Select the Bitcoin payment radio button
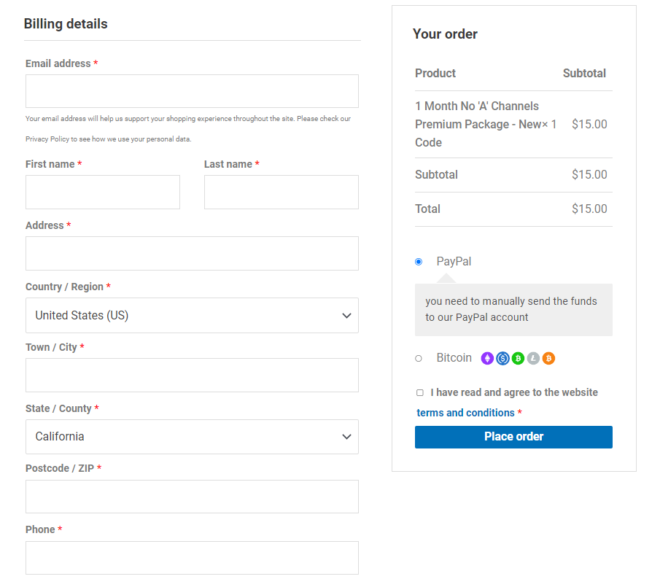Screen dimensions: 652x579 click(x=419, y=358)
